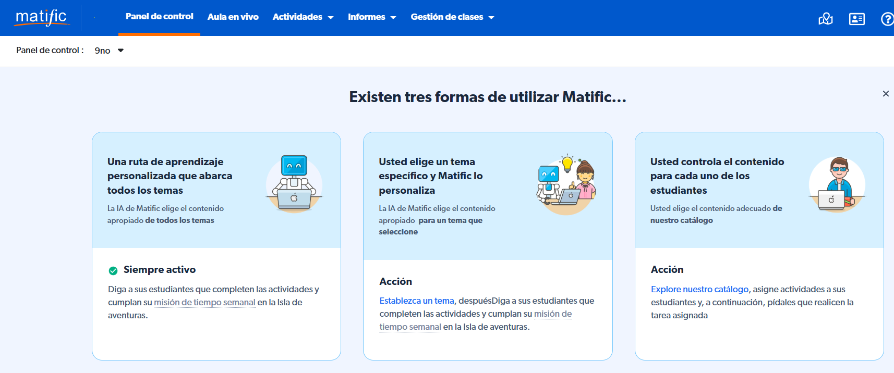Click the 'Acción' heading in the right card
The width and height of the screenshot is (894, 373).
click(667, 269)
